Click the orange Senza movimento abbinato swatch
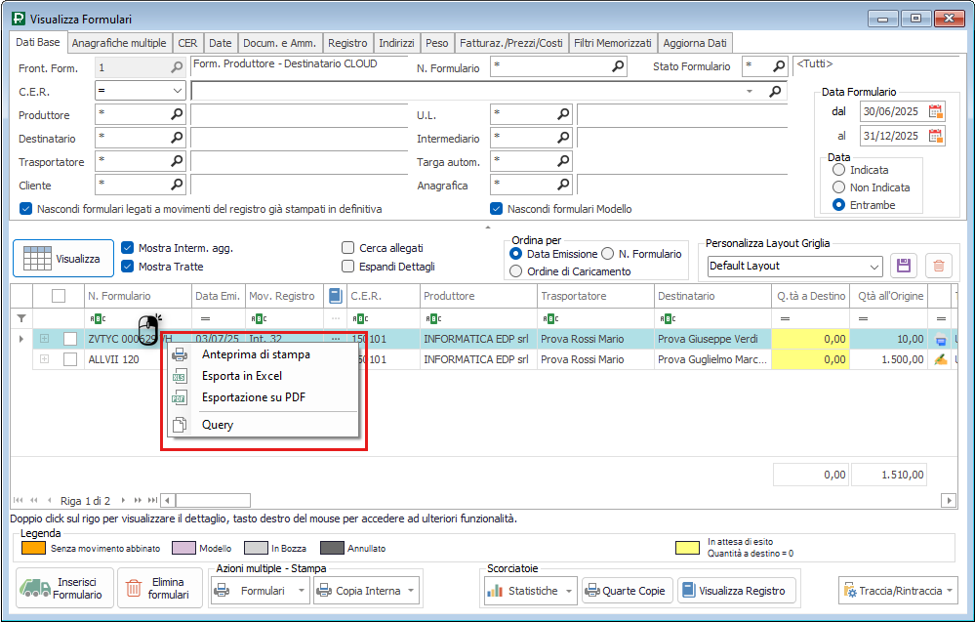Image resolution: width=975 pixels, height=622 pixels. pos(34,549)
